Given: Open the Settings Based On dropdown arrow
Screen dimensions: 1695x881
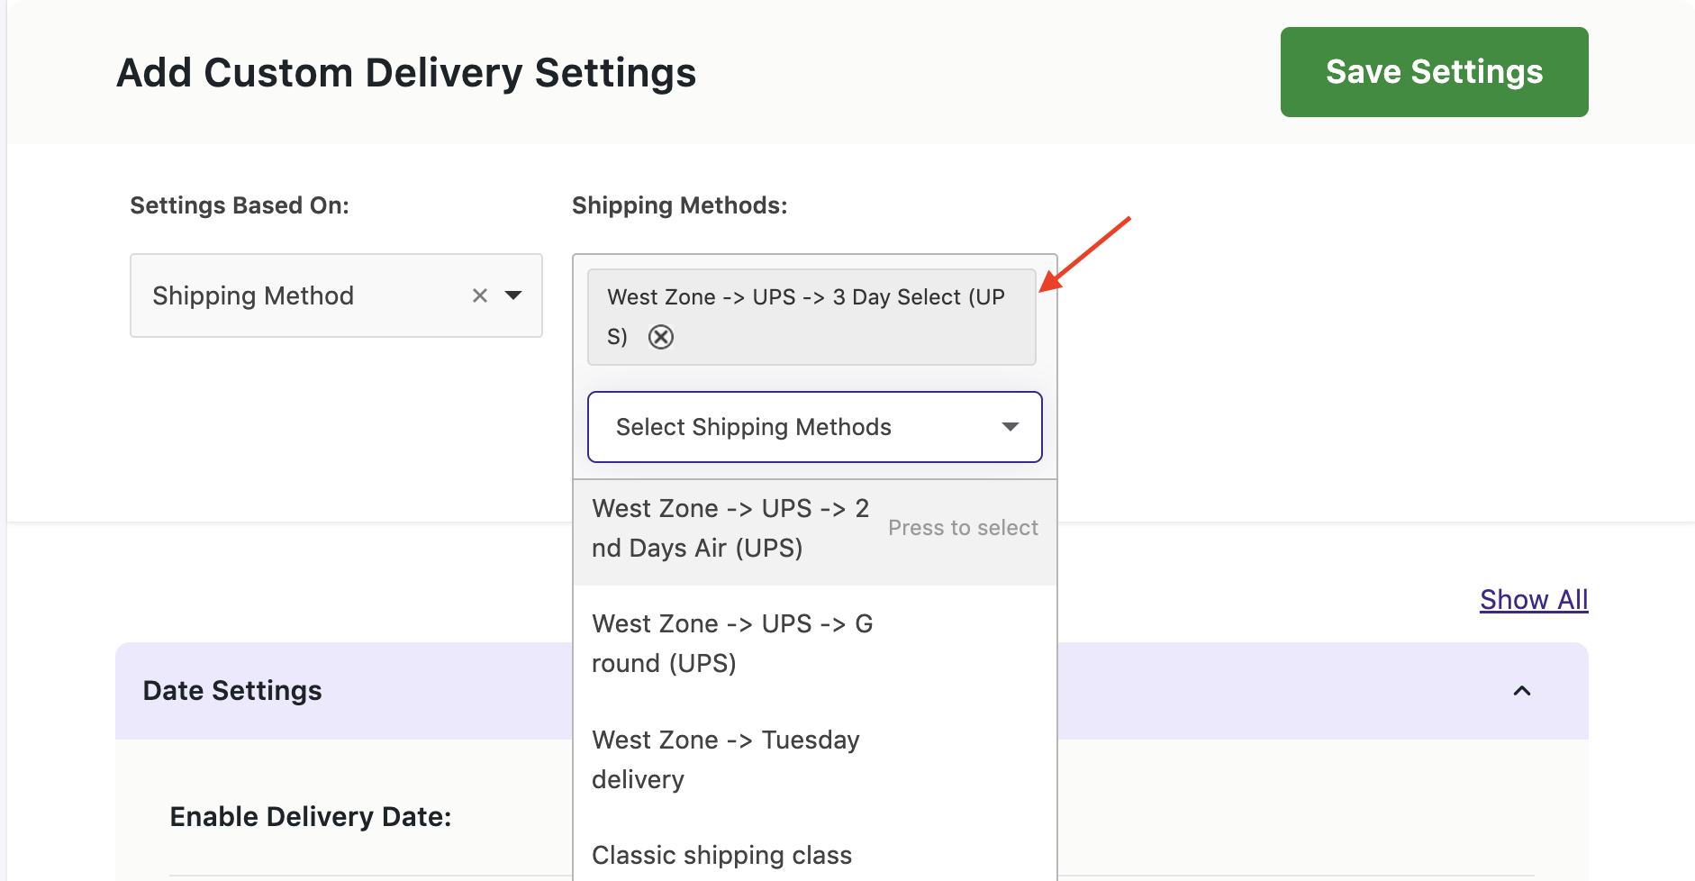Looking at the screenshot, I should coord(513,295).
